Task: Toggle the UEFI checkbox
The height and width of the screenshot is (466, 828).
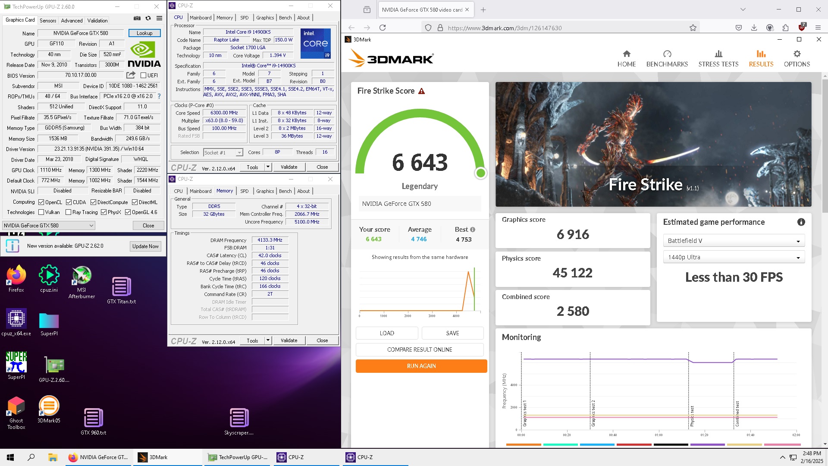Action: pos(144,75)
